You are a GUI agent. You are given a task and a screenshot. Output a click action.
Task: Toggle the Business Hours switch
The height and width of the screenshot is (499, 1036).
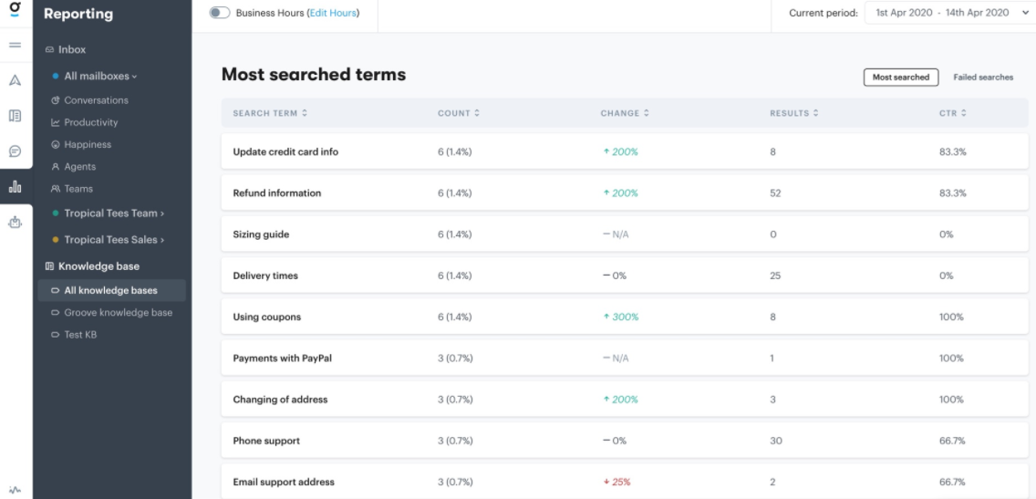220,13
